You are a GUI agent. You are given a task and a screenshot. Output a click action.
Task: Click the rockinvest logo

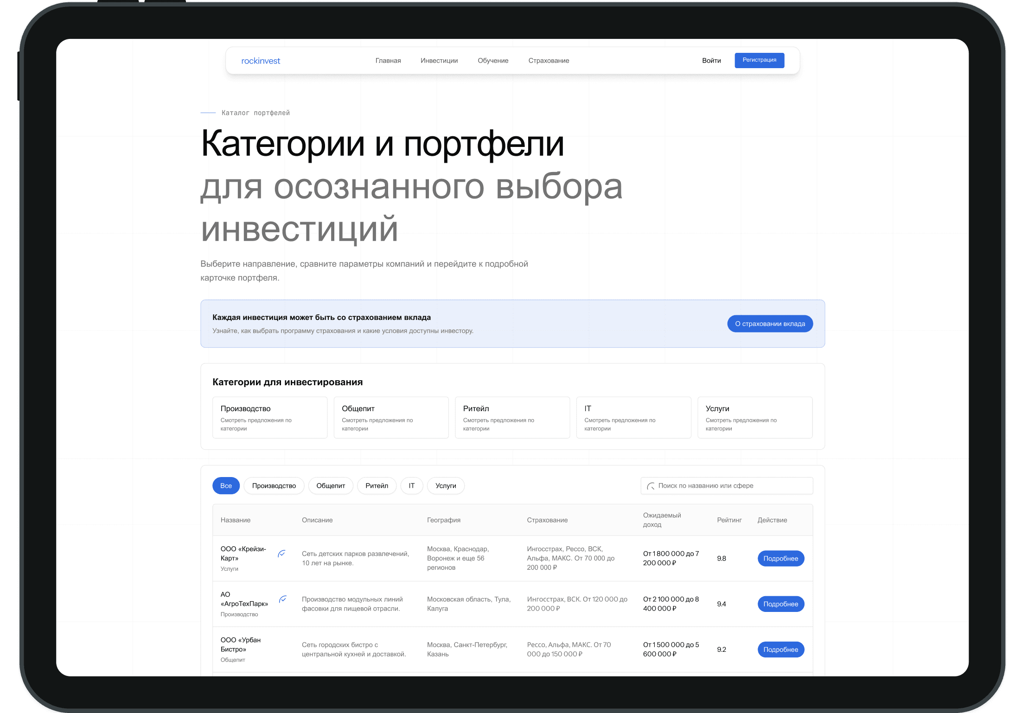point(261,60)
